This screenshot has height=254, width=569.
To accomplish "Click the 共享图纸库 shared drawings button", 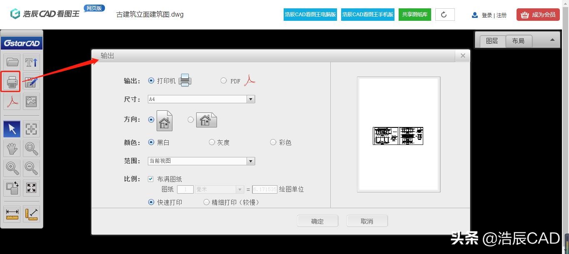I will (x=414, y=14).
